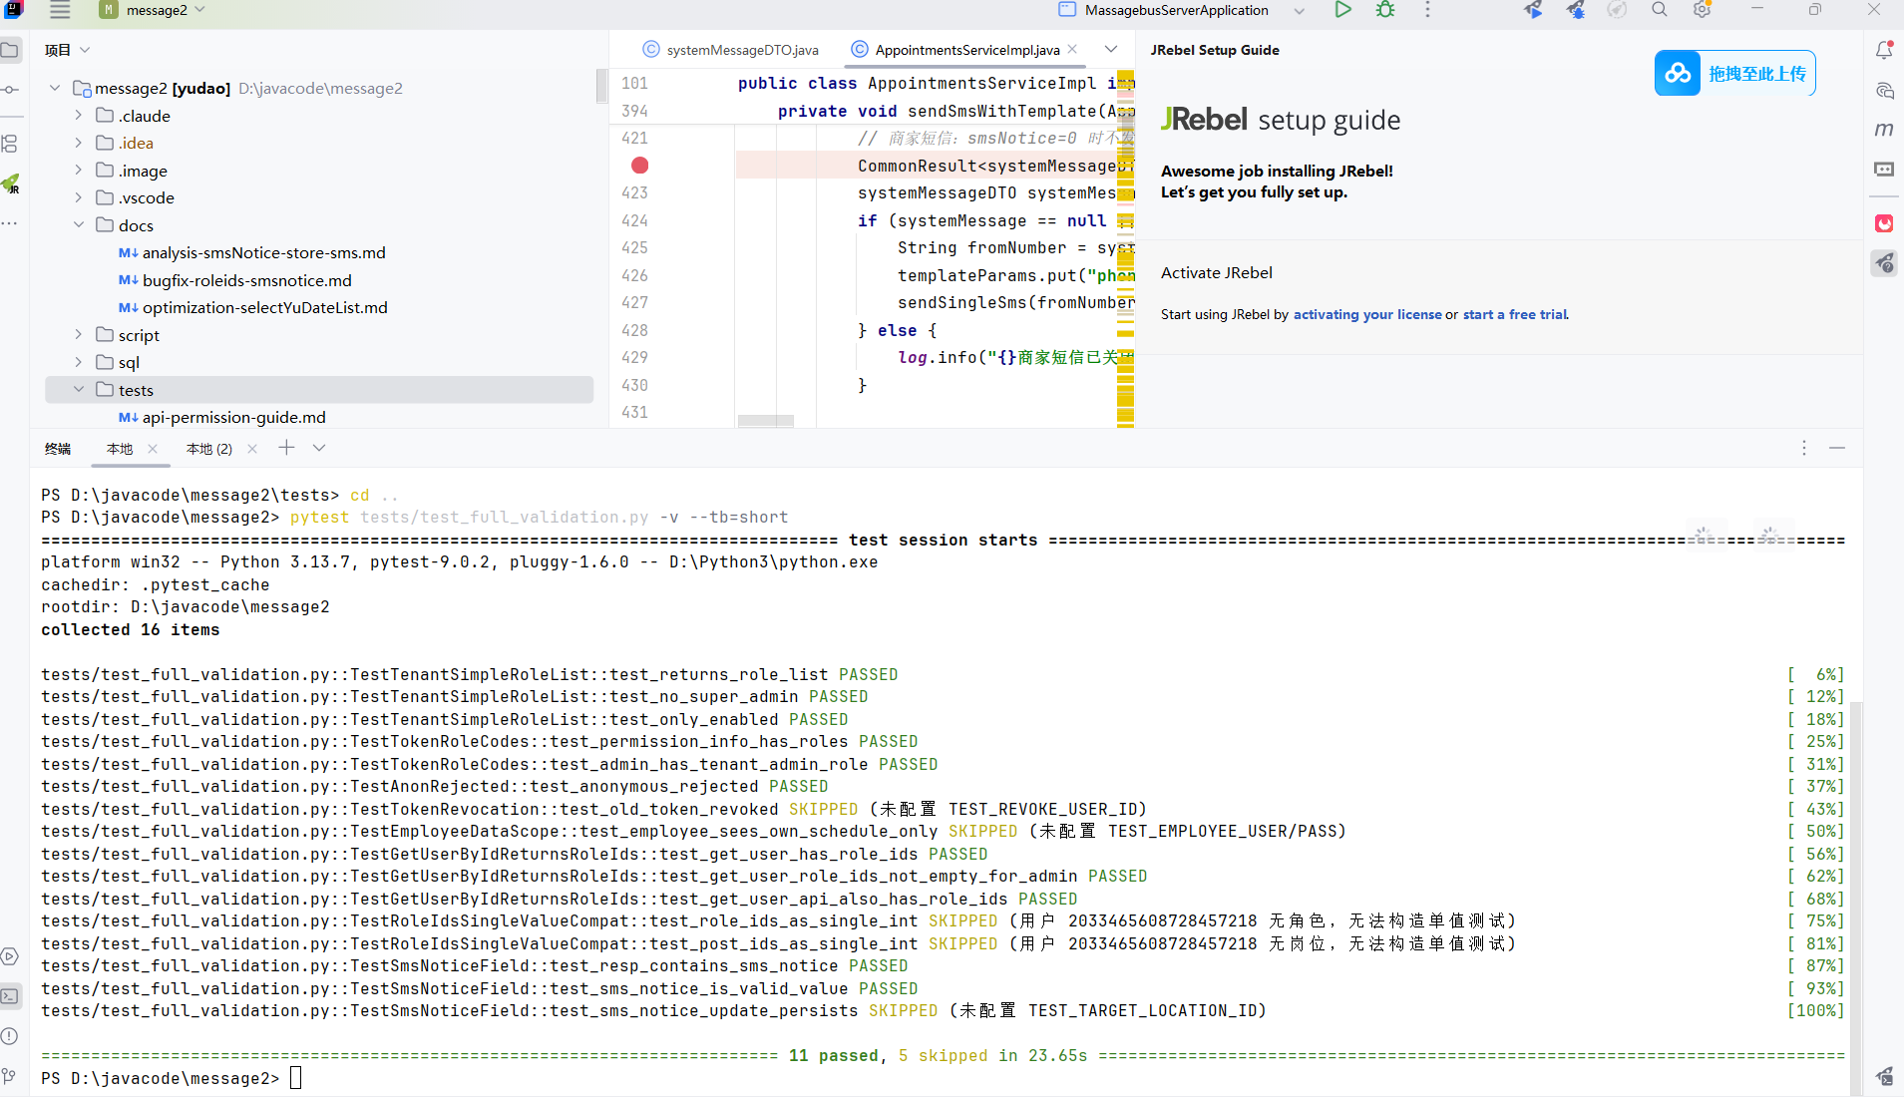The height and width of the screenshot is (1097, 1904).
Task: Open the Maven tool window icon
Action: click(1884, 129)
